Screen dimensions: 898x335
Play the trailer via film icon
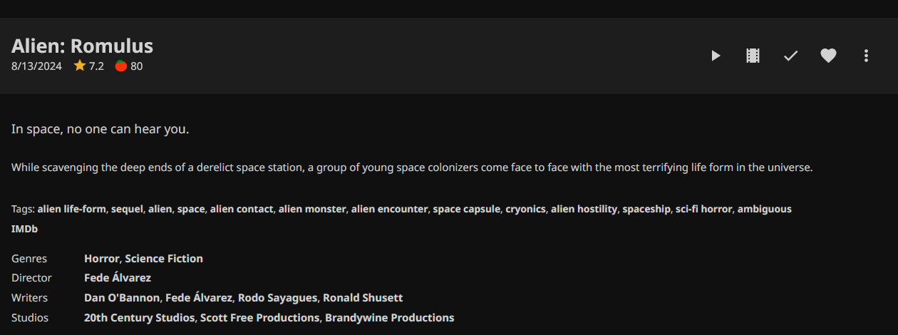[x=753, y=56]
